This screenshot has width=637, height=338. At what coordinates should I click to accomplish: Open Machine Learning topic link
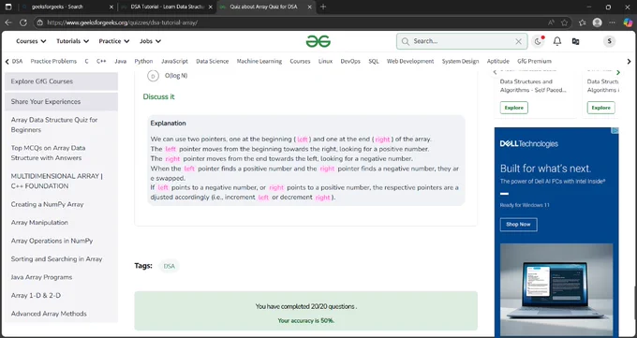[259, 62]
